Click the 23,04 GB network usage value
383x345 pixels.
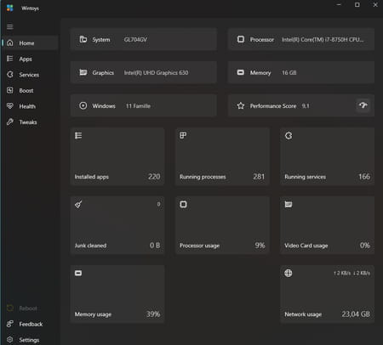click(356, 314)
